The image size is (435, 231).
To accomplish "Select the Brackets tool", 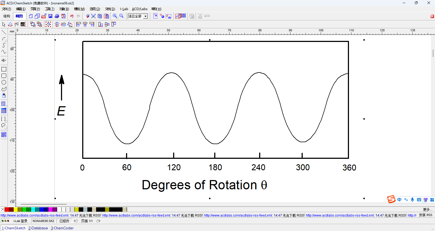I will point(4,119).
